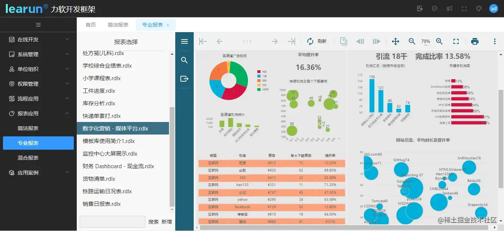Screen dimensions: 504x231
Task: Click the 刷新 text button
Action: [322, 41]
